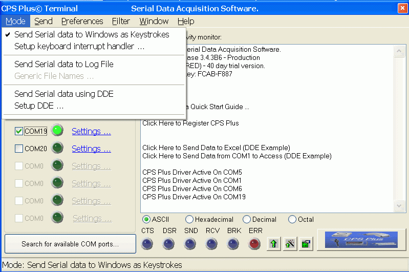Click 'CPS Plus Driver Active On COM1' line
This screenshot has width=409, height=272.
tap(192, 180)
